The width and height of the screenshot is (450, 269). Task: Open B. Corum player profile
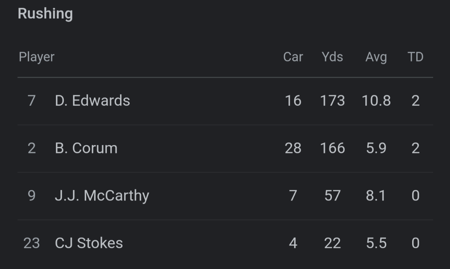[86, 148]
